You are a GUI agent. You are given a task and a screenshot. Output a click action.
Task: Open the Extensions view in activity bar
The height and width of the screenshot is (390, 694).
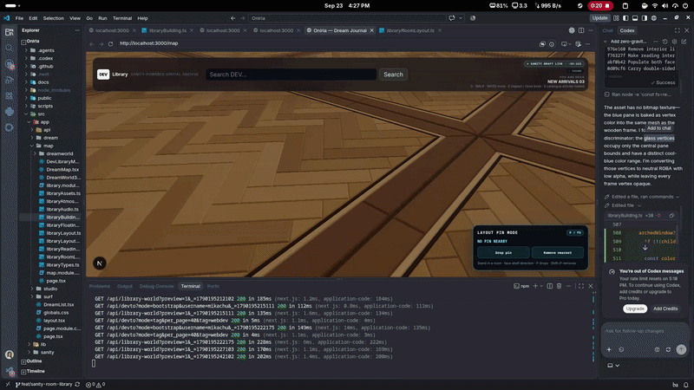point(9,96)
